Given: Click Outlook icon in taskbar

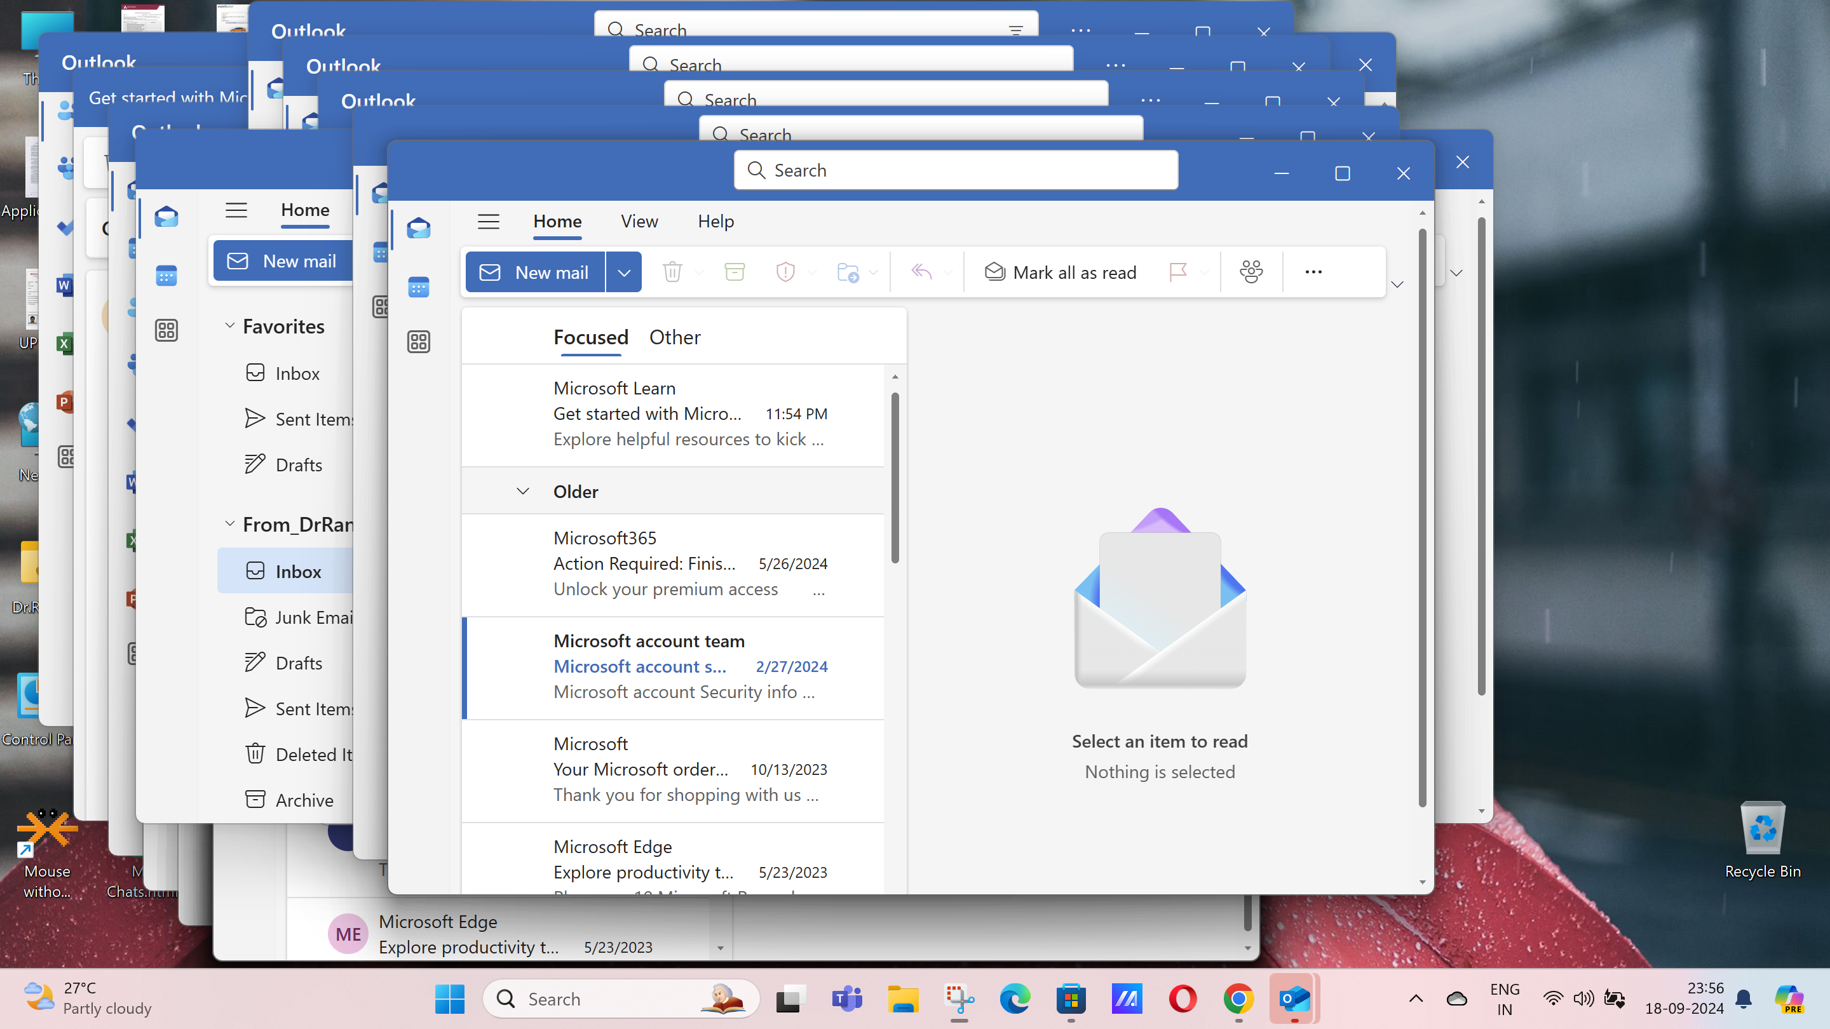Looking at the screenshot, I should (x=1294, y=999).
